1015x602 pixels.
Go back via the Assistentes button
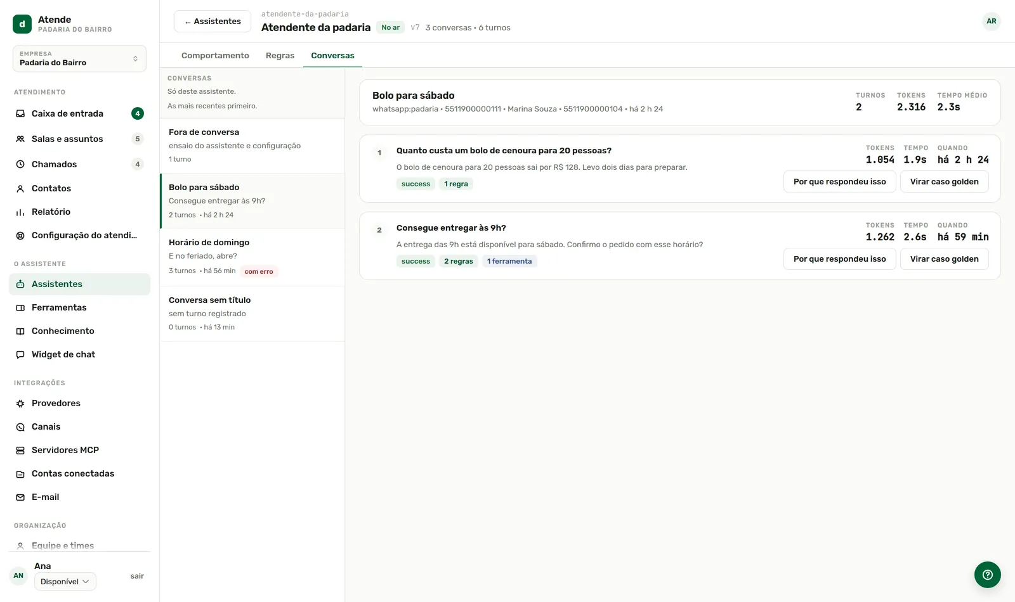tap(213, 22)
